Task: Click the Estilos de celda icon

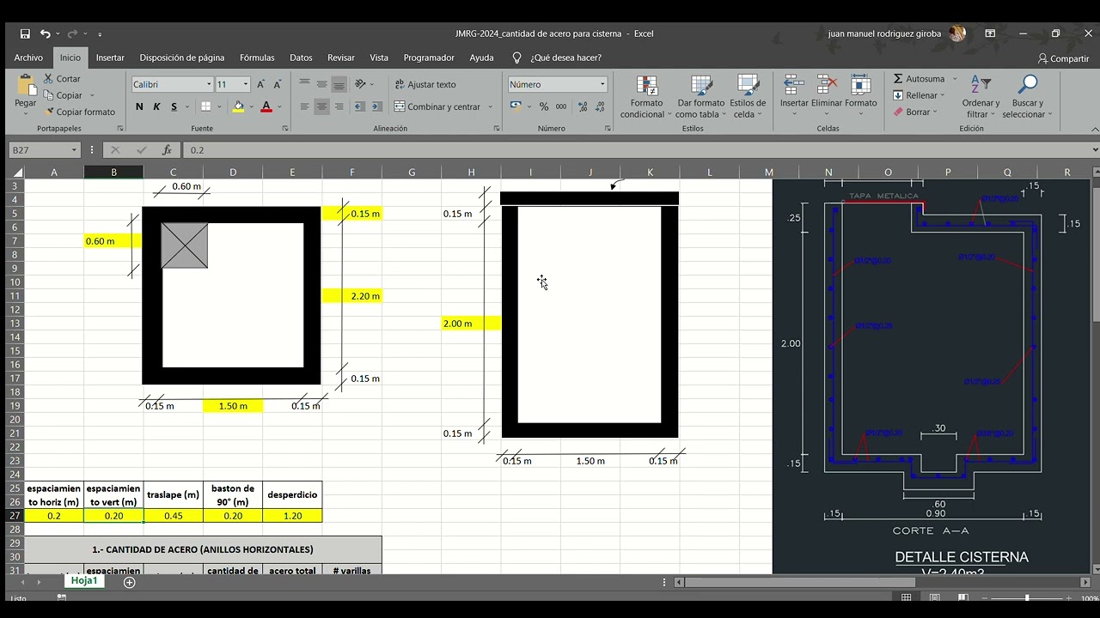Action: point(748,85)
